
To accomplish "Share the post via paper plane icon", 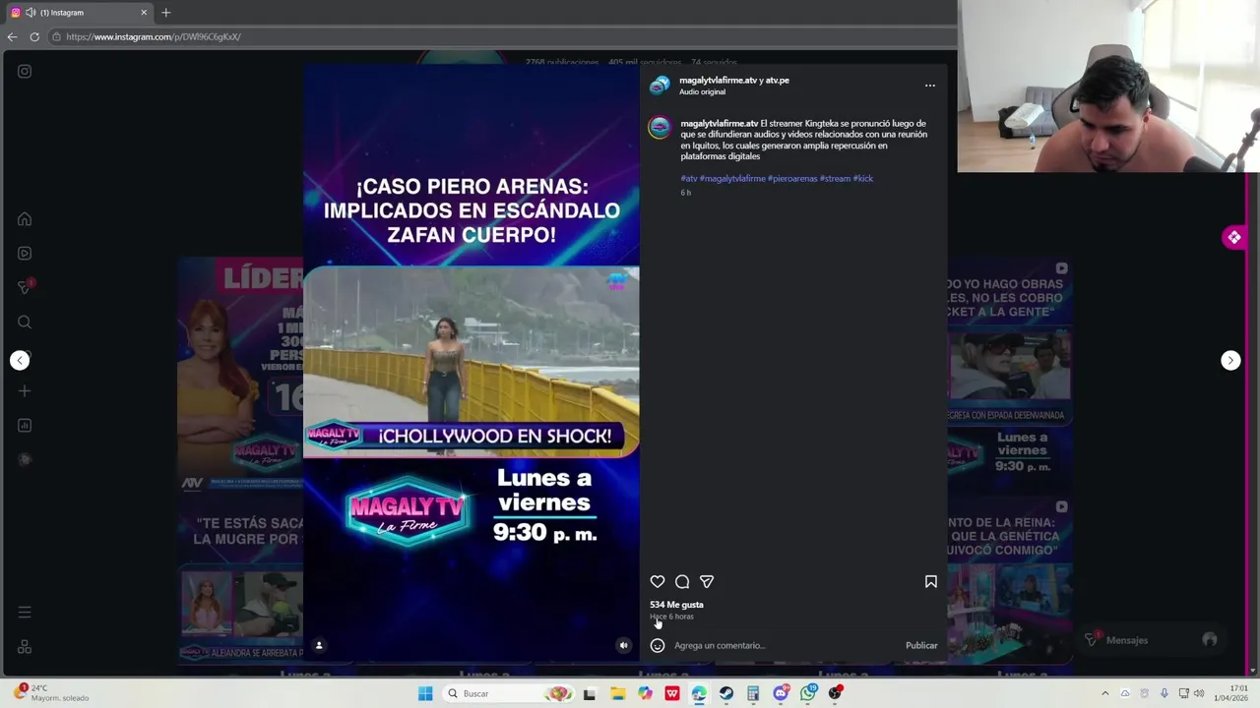I will pyautogui.click(x=707, y=582).
